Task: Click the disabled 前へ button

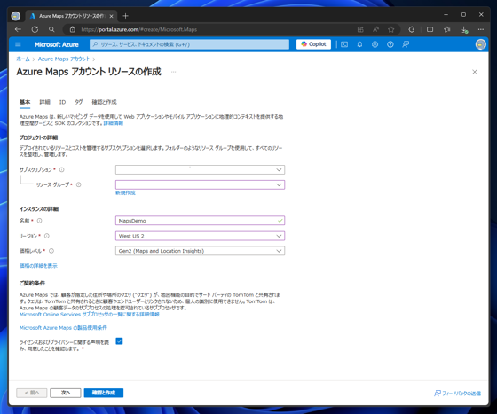Action: coord(32,393)
